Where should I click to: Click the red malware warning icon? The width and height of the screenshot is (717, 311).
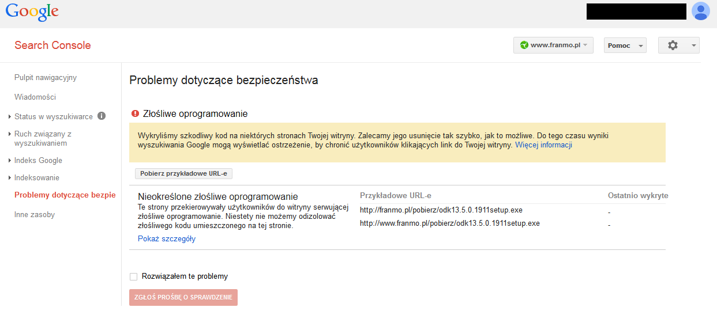135,114
